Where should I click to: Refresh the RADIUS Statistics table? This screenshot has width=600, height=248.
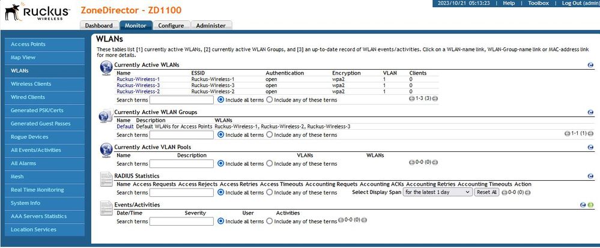(590, 176)
